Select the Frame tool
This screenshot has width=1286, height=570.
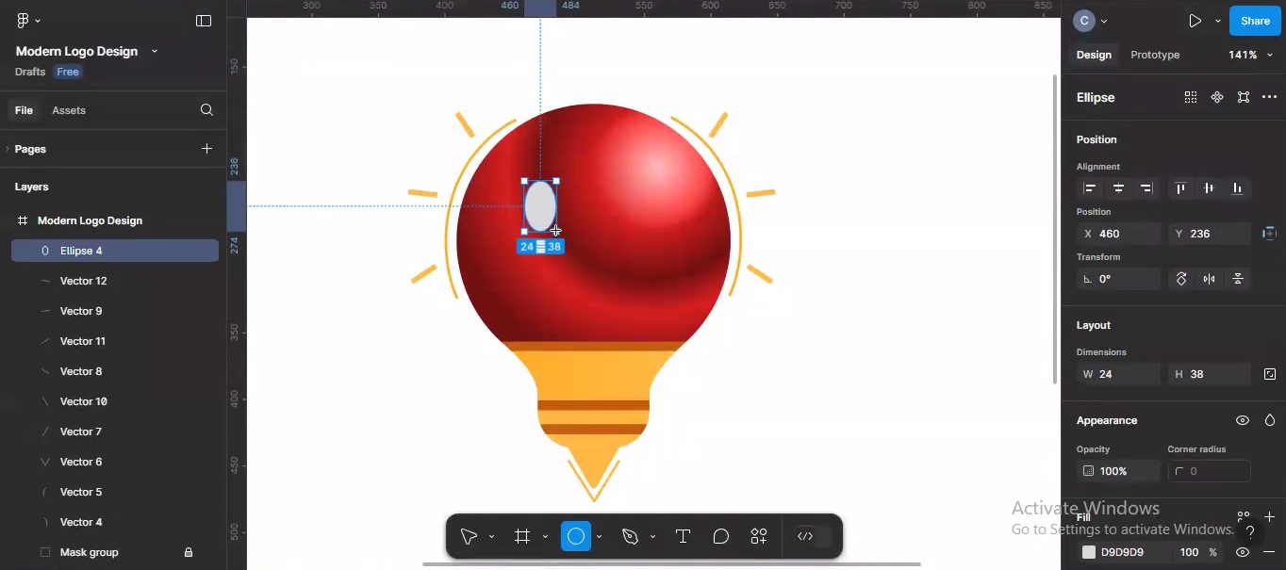point(522,535)
